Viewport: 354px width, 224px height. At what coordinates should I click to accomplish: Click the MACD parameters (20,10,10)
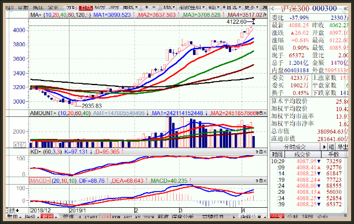point(64,181)
